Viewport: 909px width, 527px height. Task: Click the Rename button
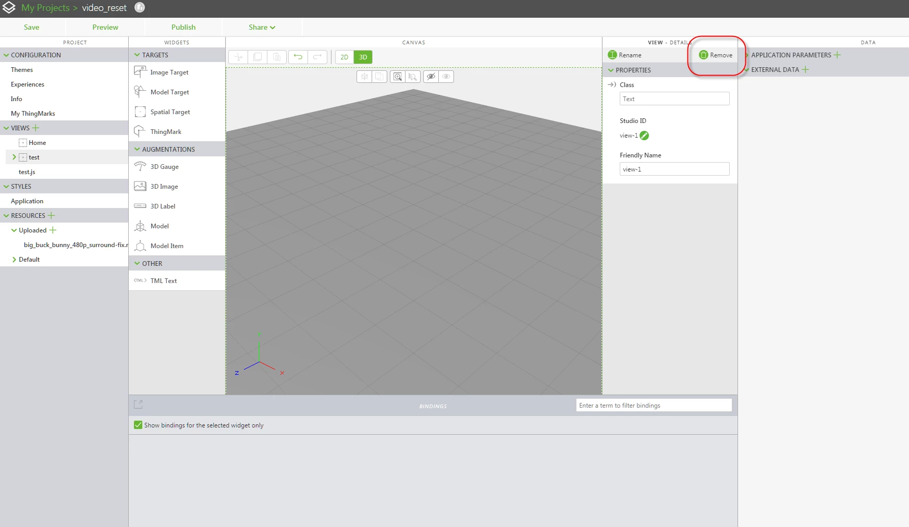click(x=625, y=55)
